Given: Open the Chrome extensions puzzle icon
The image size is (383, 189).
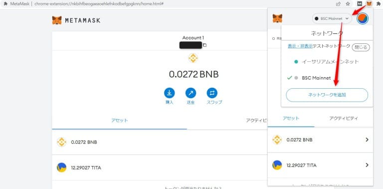Looking at the screenshot, I should [379, 3].
